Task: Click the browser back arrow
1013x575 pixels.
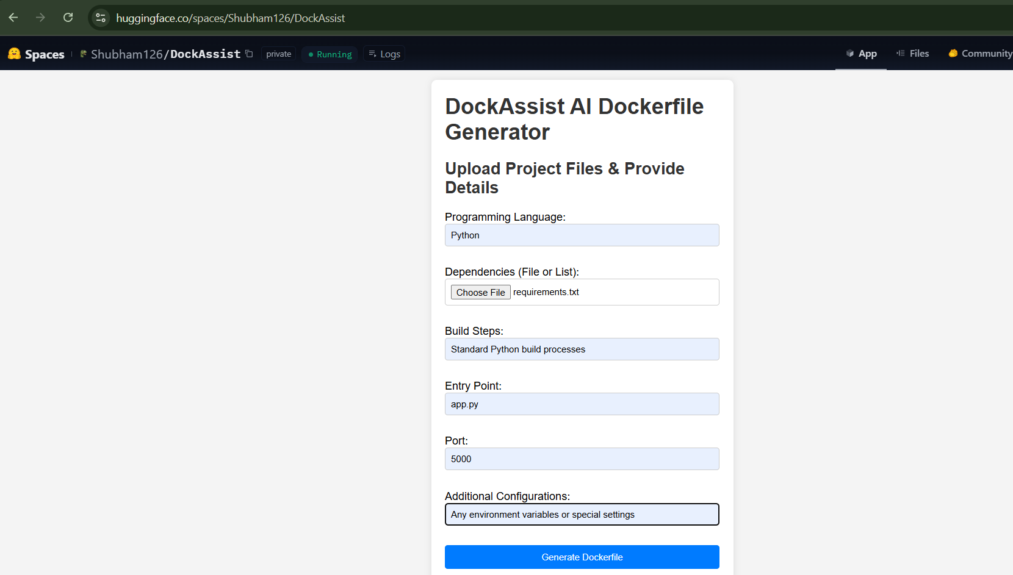Action: [x=13, y=18]
